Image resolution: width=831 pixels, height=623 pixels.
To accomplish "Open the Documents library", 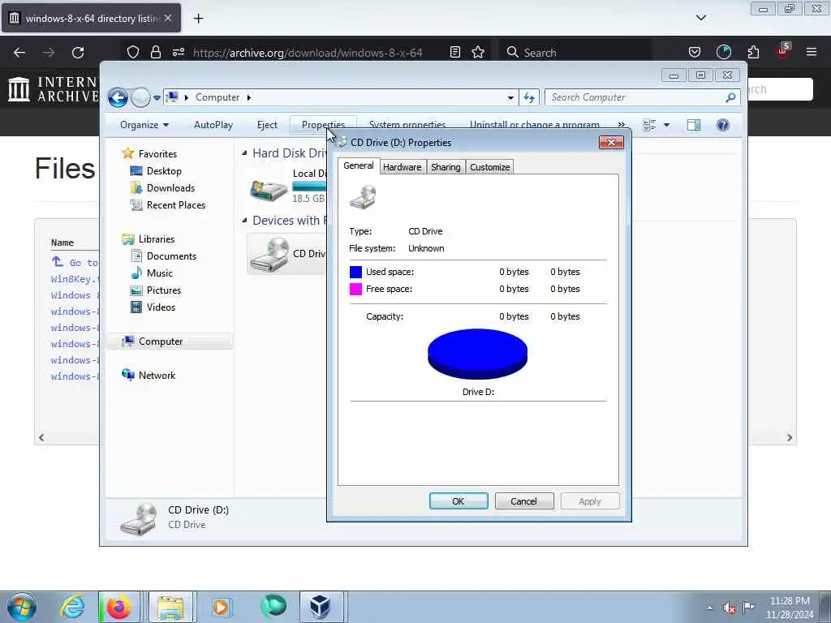I will click(171, 256).
